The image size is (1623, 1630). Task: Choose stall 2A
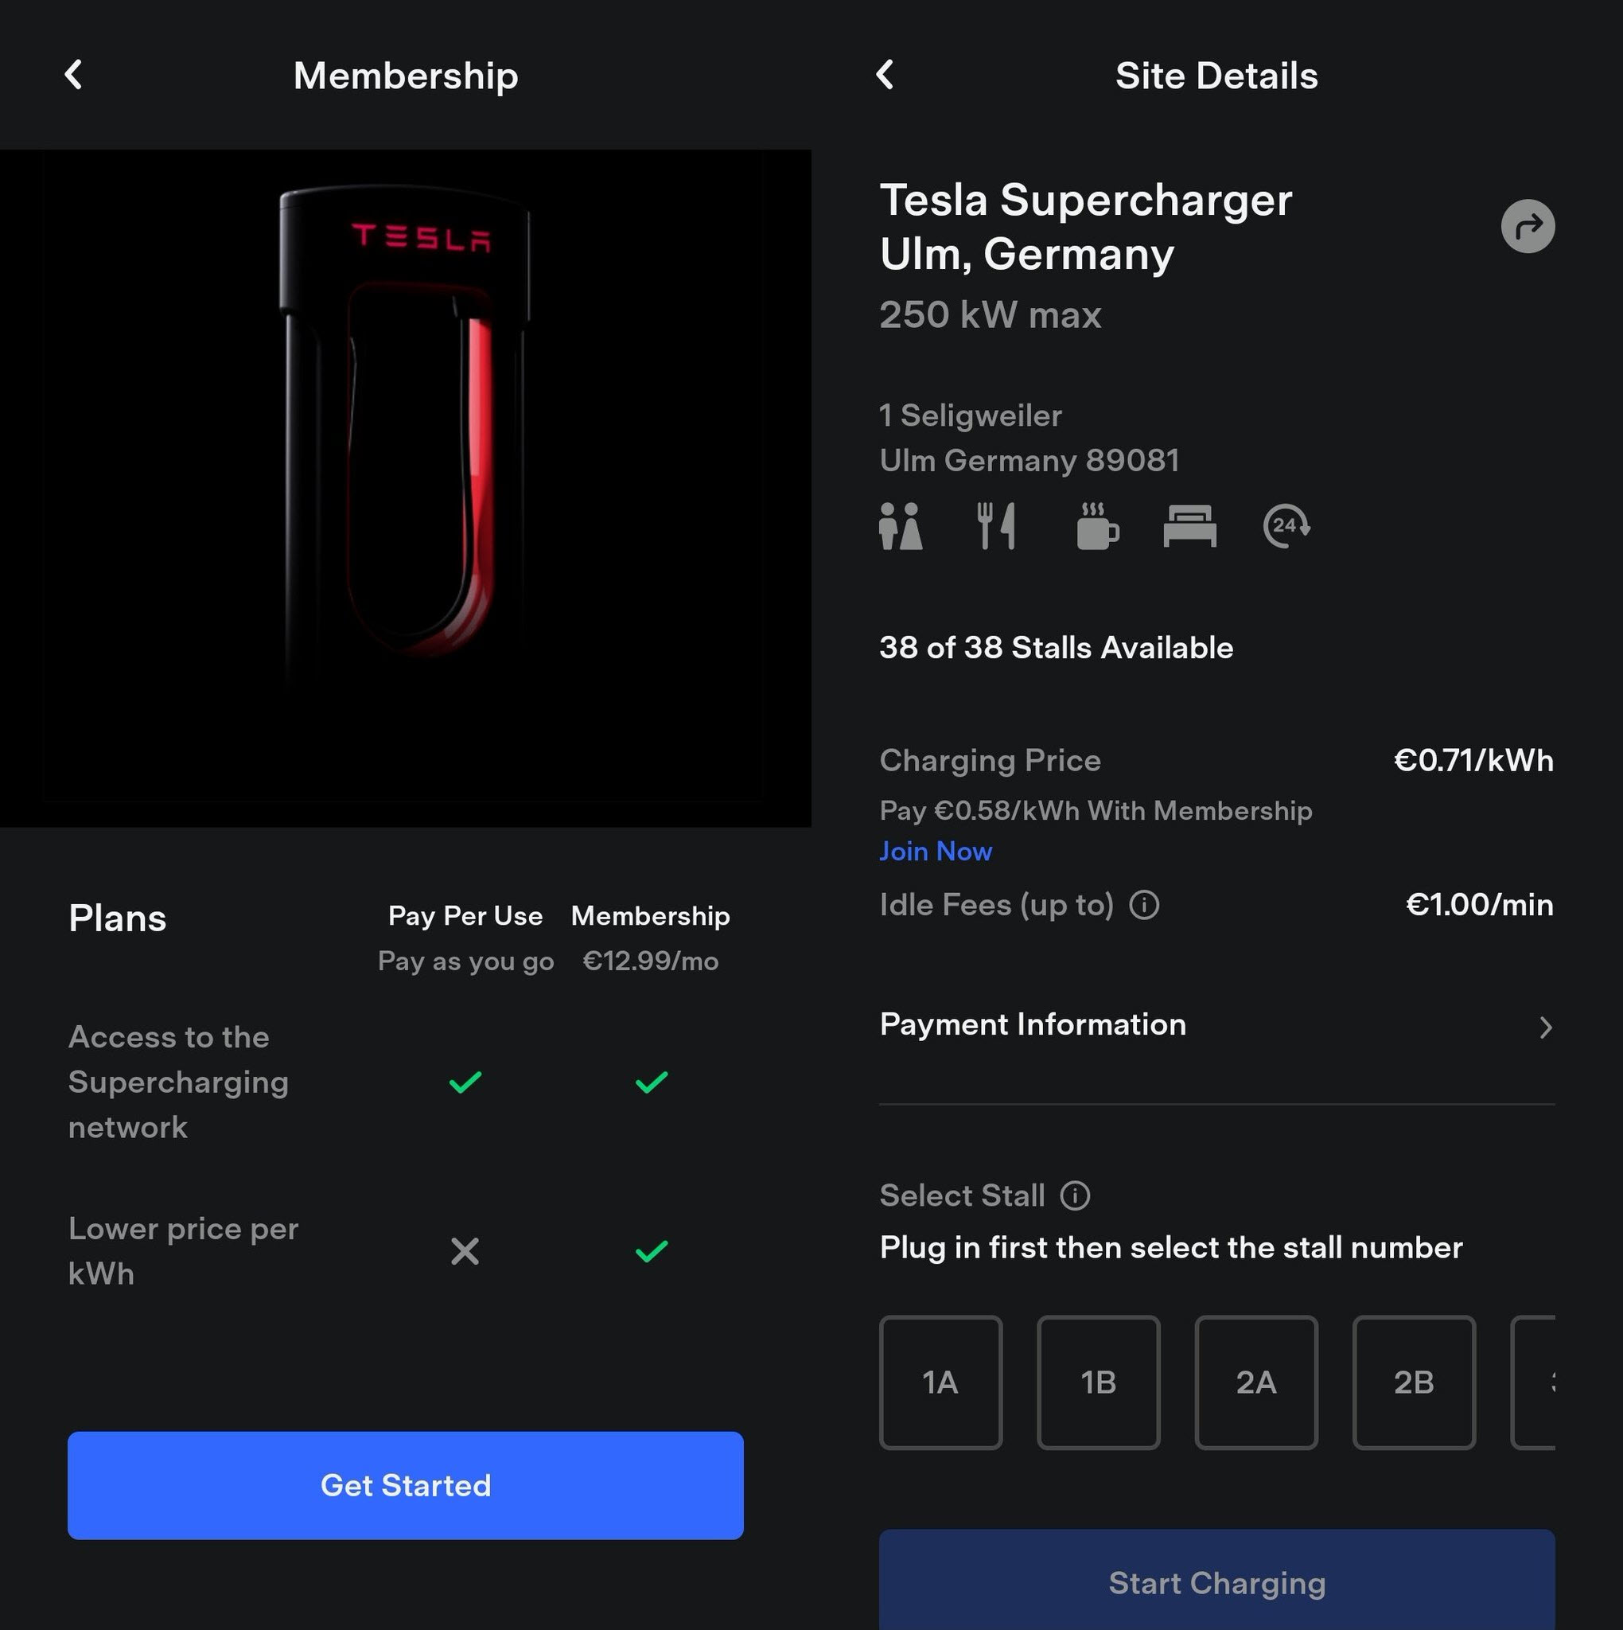pyautogui.click(x=1256, y=1382)
